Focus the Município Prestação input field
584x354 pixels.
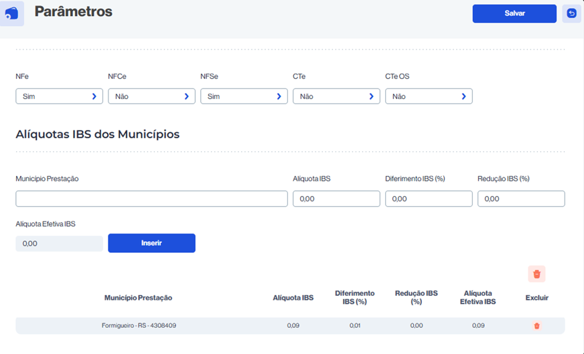point(151,199)
